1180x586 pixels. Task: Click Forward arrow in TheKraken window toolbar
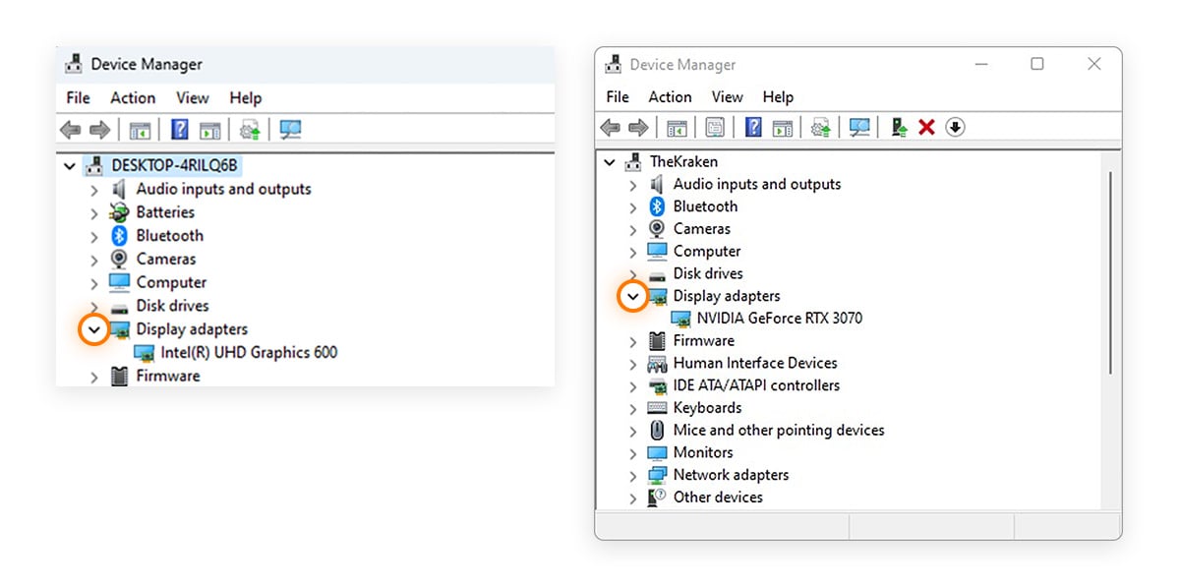tap(638, 127)
